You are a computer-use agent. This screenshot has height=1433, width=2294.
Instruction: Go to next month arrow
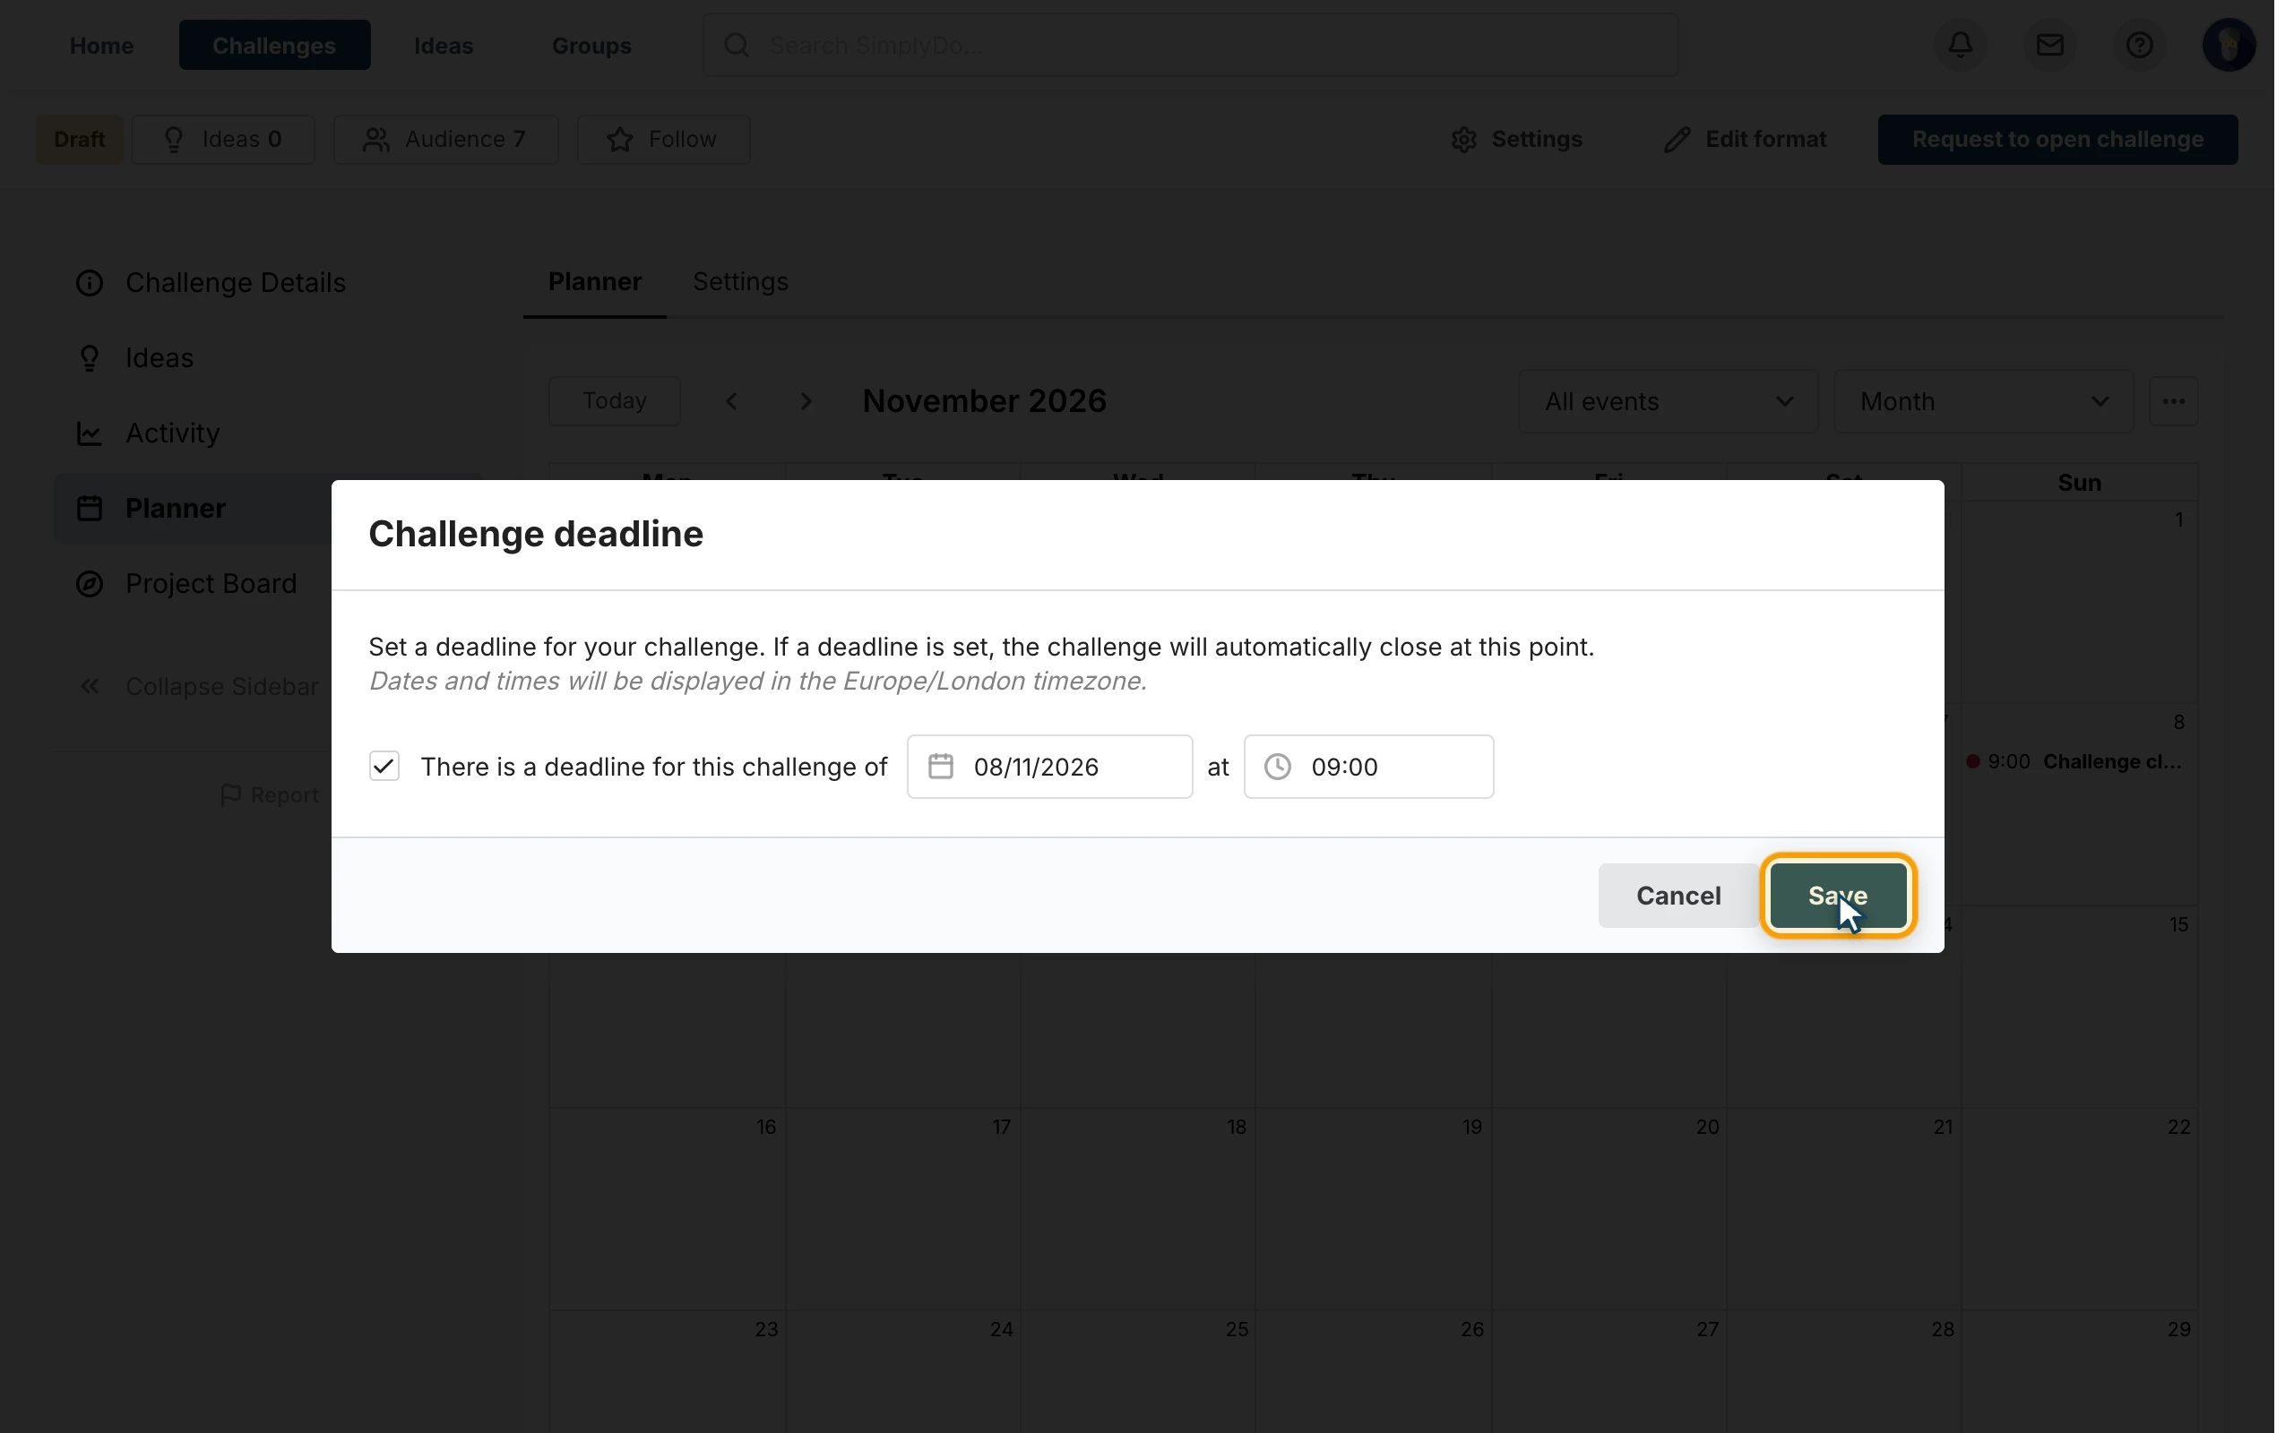click(x=806, y=401)
